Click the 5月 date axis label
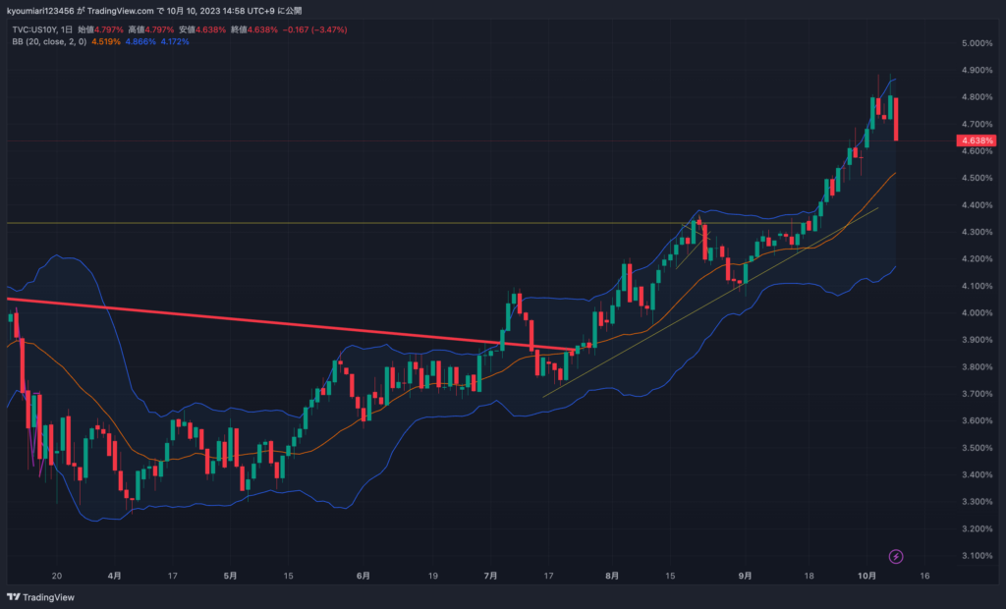1006x609 pixels. (230, 576)
